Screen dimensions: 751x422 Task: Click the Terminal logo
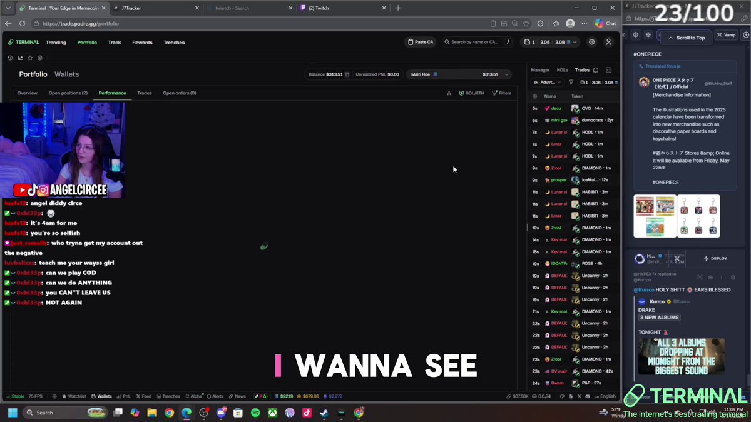[x=23, y=43]
